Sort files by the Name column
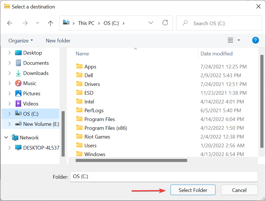Image resolution: width=266 pixels, height=201 pixels. pos(82,53)
